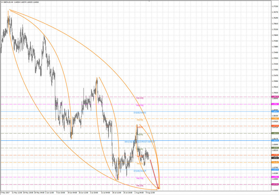Click the 1.70510 price scale value
Viewport: 279px width, 195px height.
275,87
